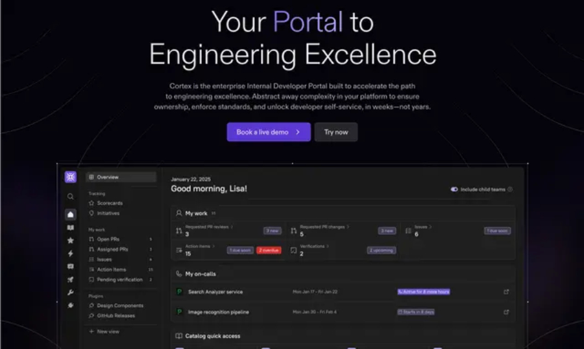This screenshot has height=349, width=584.
Task: Click the 2 upcoming verifications badge
Action: pos(381,250)
